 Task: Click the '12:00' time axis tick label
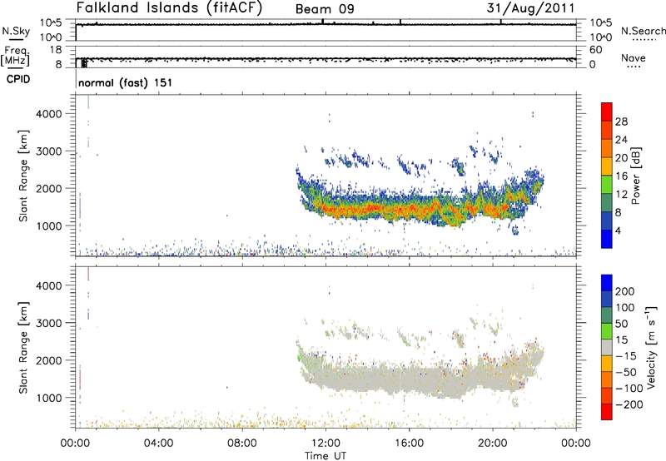click(326, 444)
